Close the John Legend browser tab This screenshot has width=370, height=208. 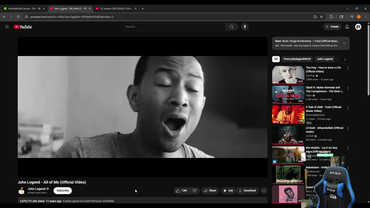click(90, 9)
